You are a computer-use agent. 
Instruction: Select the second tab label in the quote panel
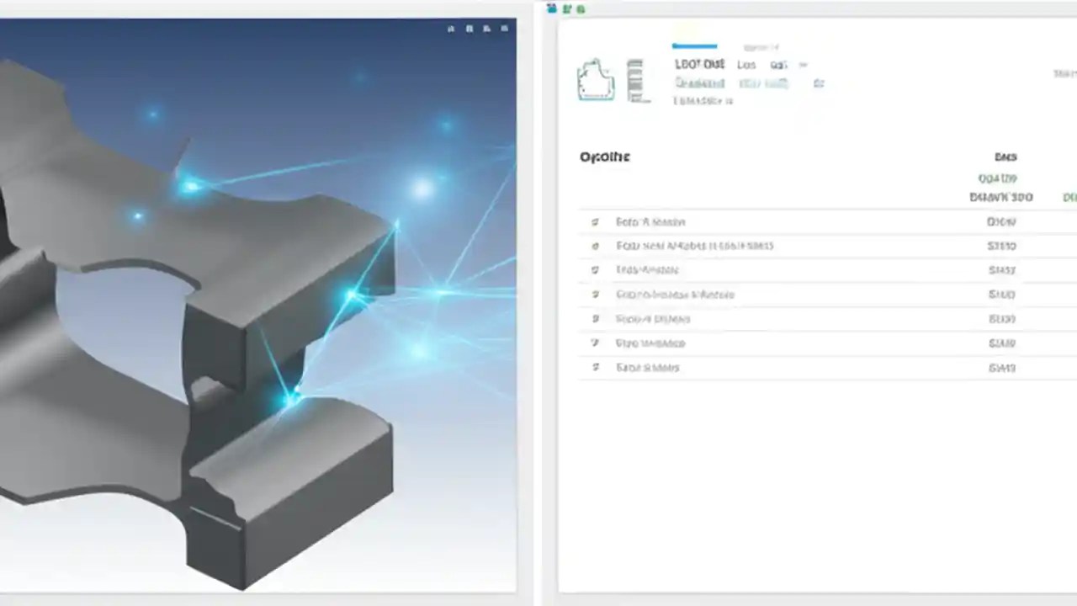[746, 64]
